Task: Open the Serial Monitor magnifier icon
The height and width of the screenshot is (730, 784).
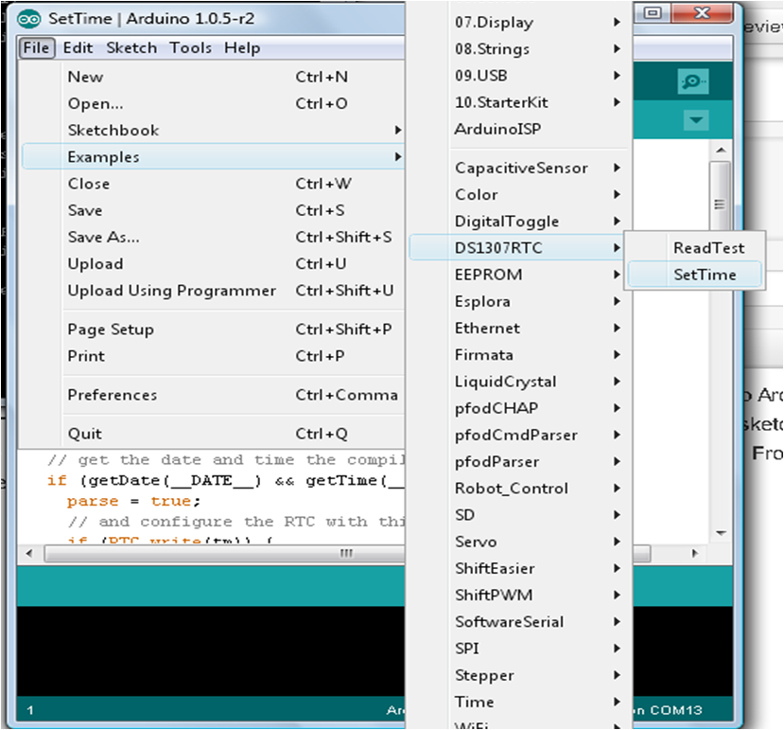Action: pos(693,81)
